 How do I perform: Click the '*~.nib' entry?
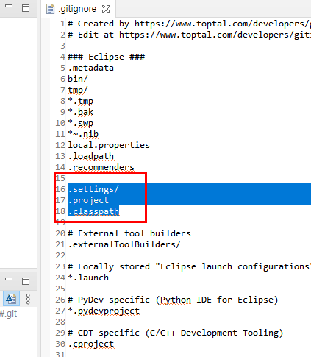point(83,134)
